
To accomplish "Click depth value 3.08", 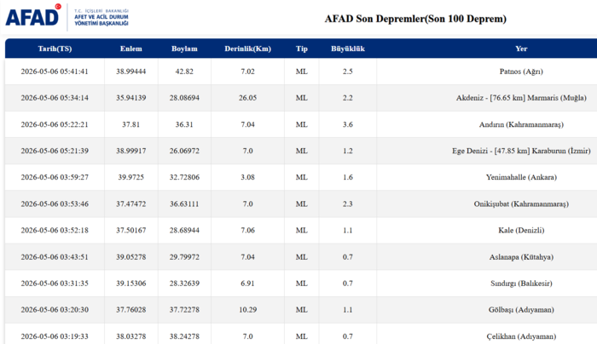I will [247, 177].
